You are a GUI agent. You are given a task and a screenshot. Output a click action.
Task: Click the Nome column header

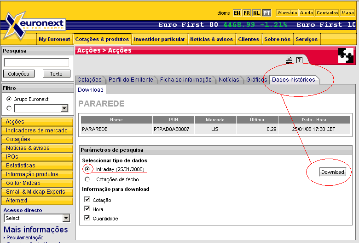click(116, 119)
